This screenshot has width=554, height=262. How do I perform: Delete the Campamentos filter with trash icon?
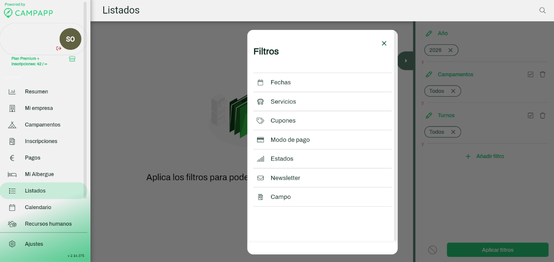click(542, 75)
